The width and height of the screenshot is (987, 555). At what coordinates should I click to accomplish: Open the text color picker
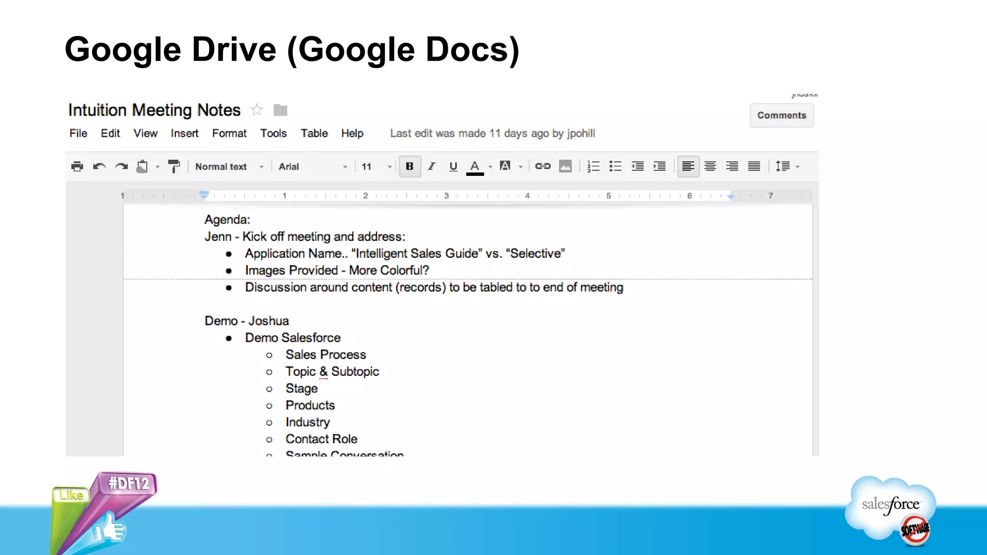click(475, 167)
